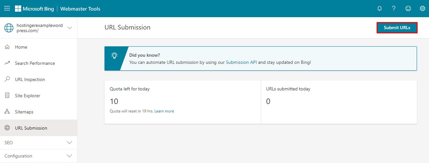
Task: Click the notifications bell icon
Action: (380, 9)
